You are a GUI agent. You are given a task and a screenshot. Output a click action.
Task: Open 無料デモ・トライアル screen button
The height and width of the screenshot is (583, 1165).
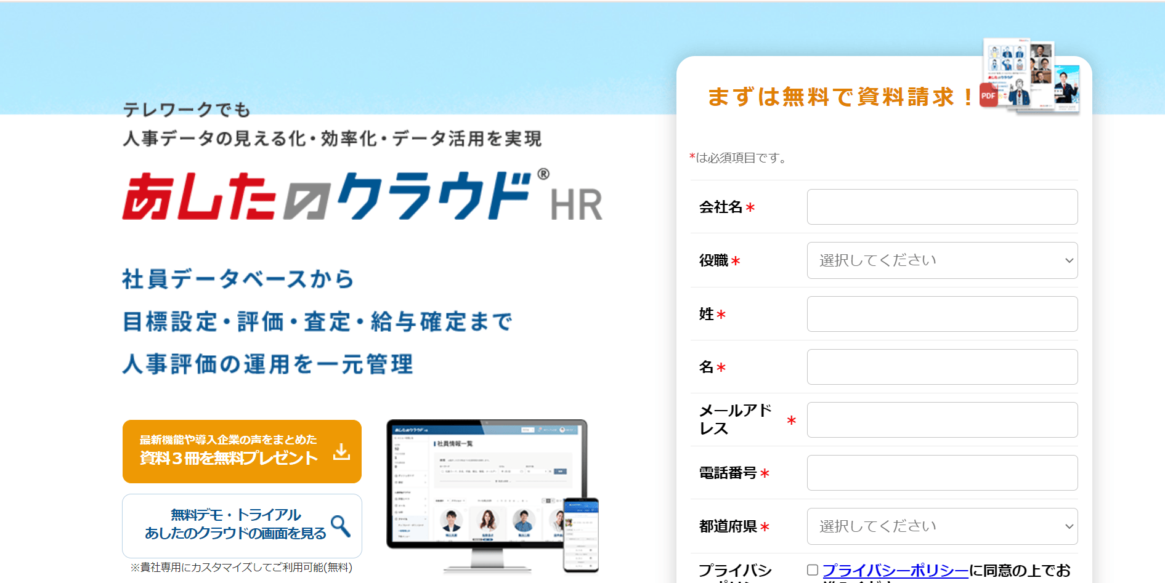tap(242, 526)
